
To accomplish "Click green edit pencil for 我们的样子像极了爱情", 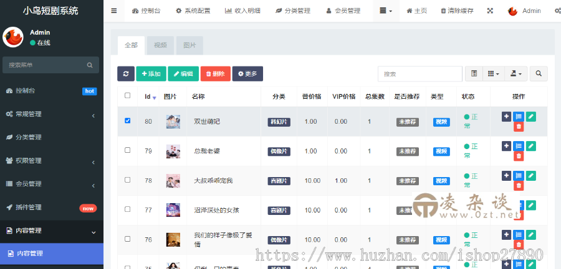I will click(x=531, y=235).
